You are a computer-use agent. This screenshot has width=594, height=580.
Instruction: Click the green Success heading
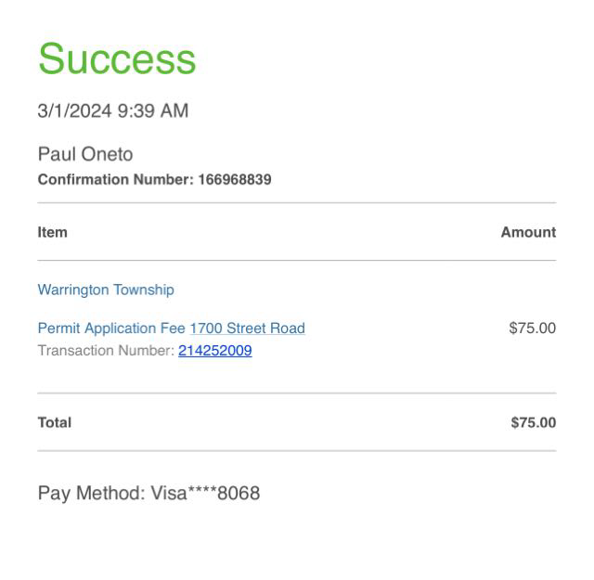pyautogui.click(x=117, y=59)
